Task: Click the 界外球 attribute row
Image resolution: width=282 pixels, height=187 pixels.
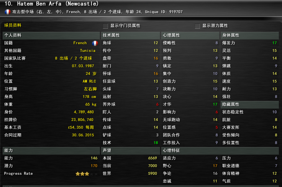Action: [131, 104]
